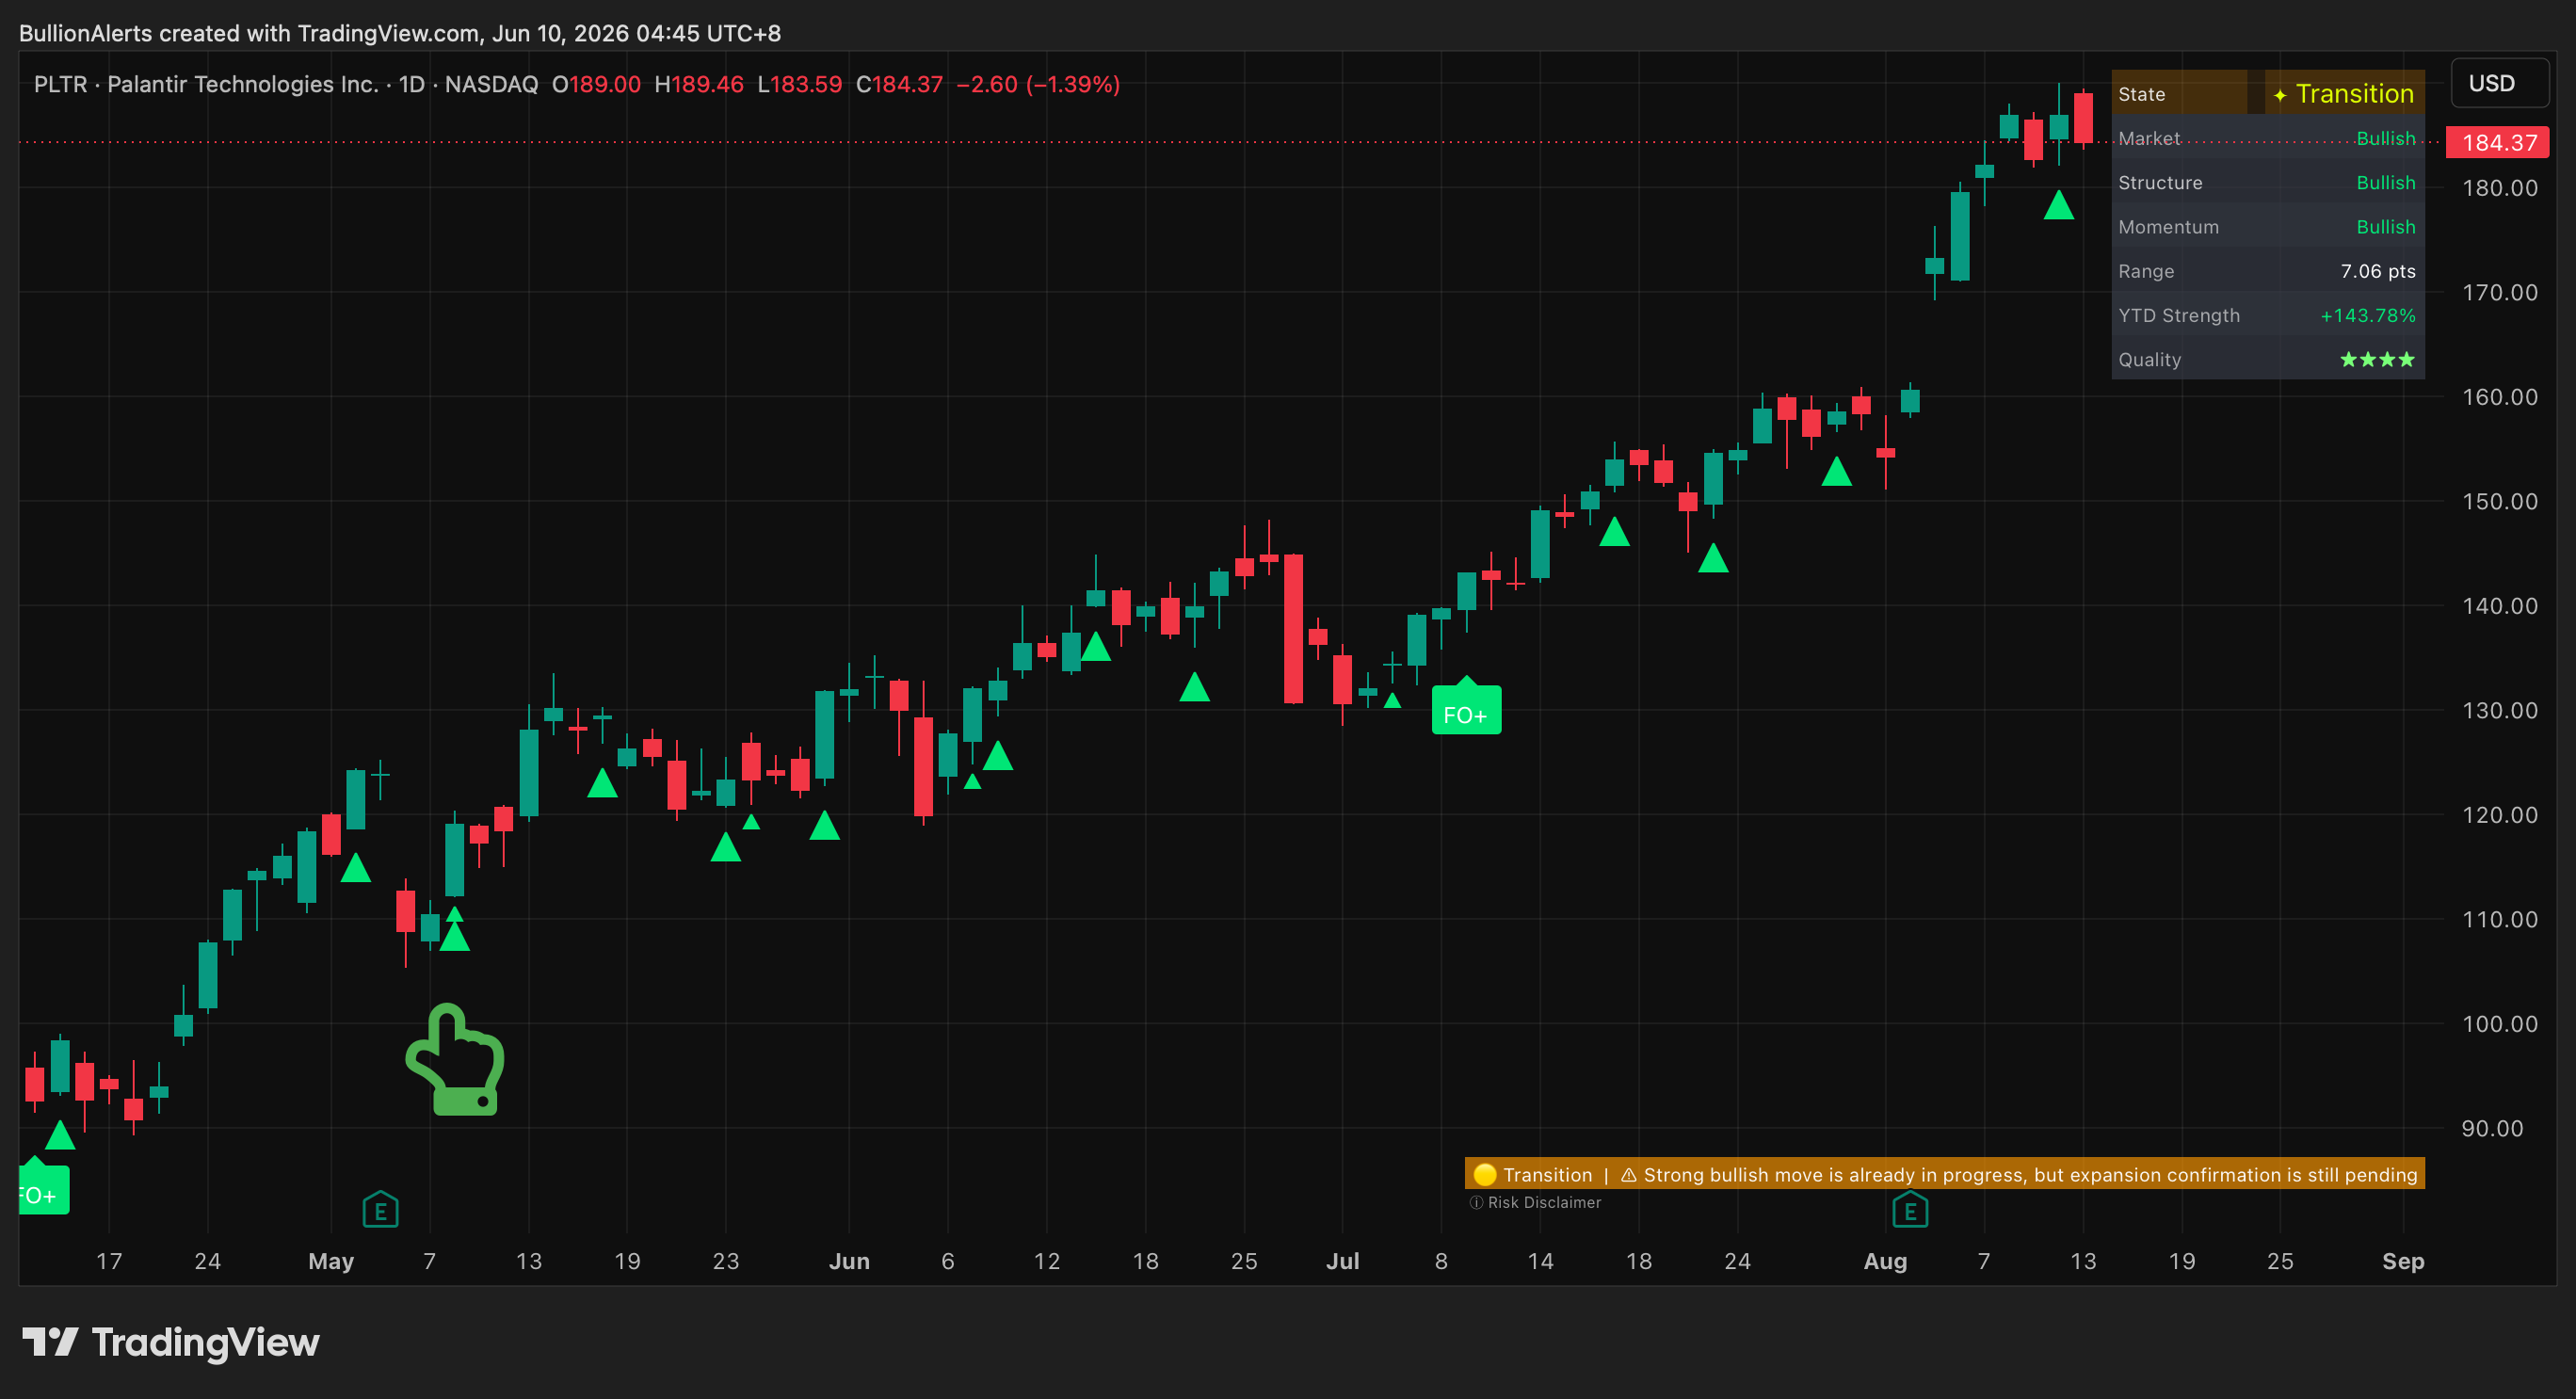Viewport: 2576px width, 1399px height.
Task: Click the Risk Disclaimer info link
Action: [1535, 1202]
